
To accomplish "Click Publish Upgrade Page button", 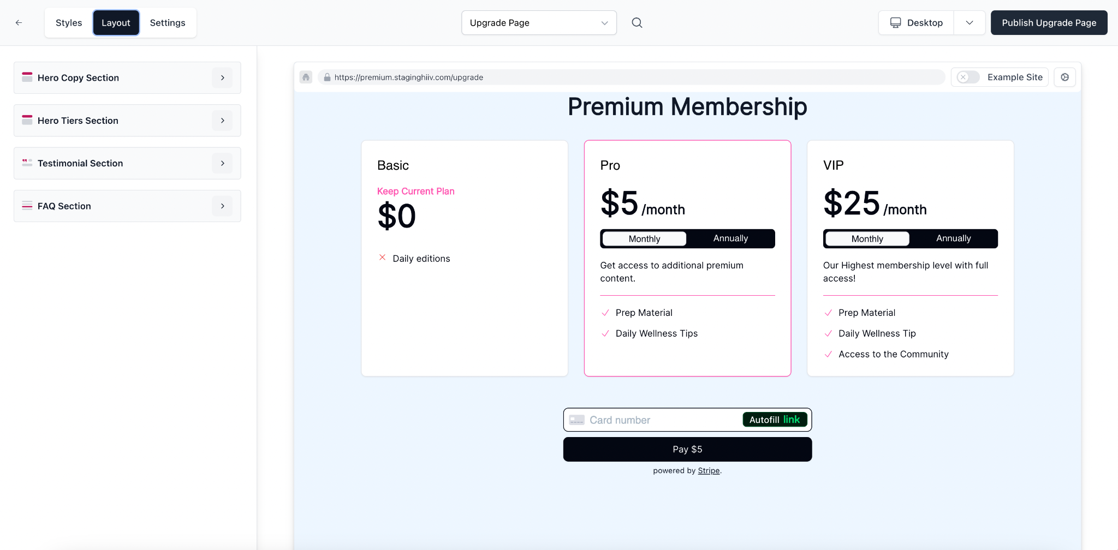I will pos(1049,23).
